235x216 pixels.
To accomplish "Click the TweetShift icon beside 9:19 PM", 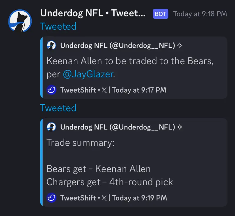I will click(x=52, y=198).
